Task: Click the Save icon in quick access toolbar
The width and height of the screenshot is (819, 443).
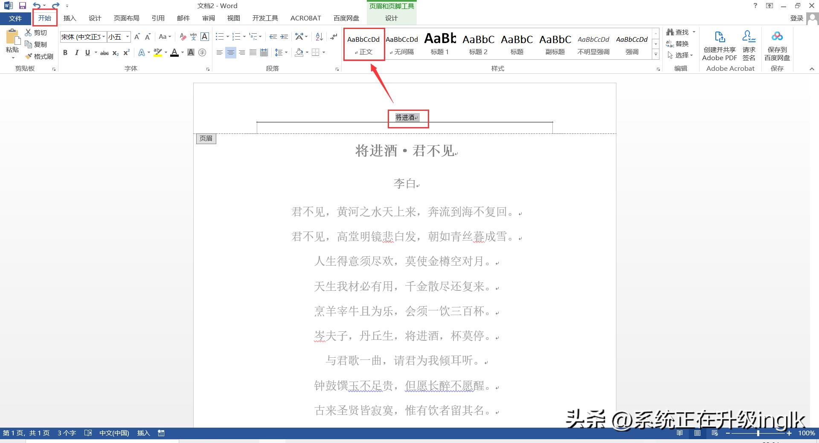Action: [x=23, y=6]
